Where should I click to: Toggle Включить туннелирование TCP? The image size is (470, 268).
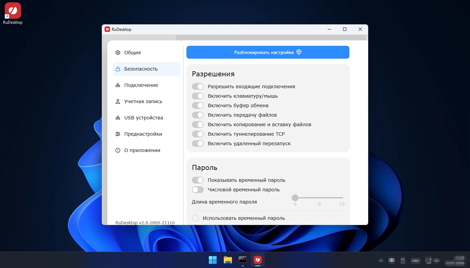pos(198,134)
